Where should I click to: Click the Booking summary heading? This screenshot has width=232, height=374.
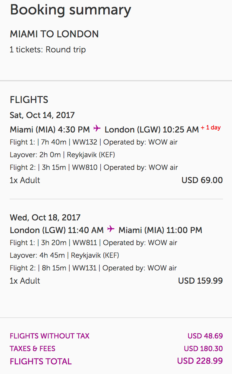click(x=71, y=10)
